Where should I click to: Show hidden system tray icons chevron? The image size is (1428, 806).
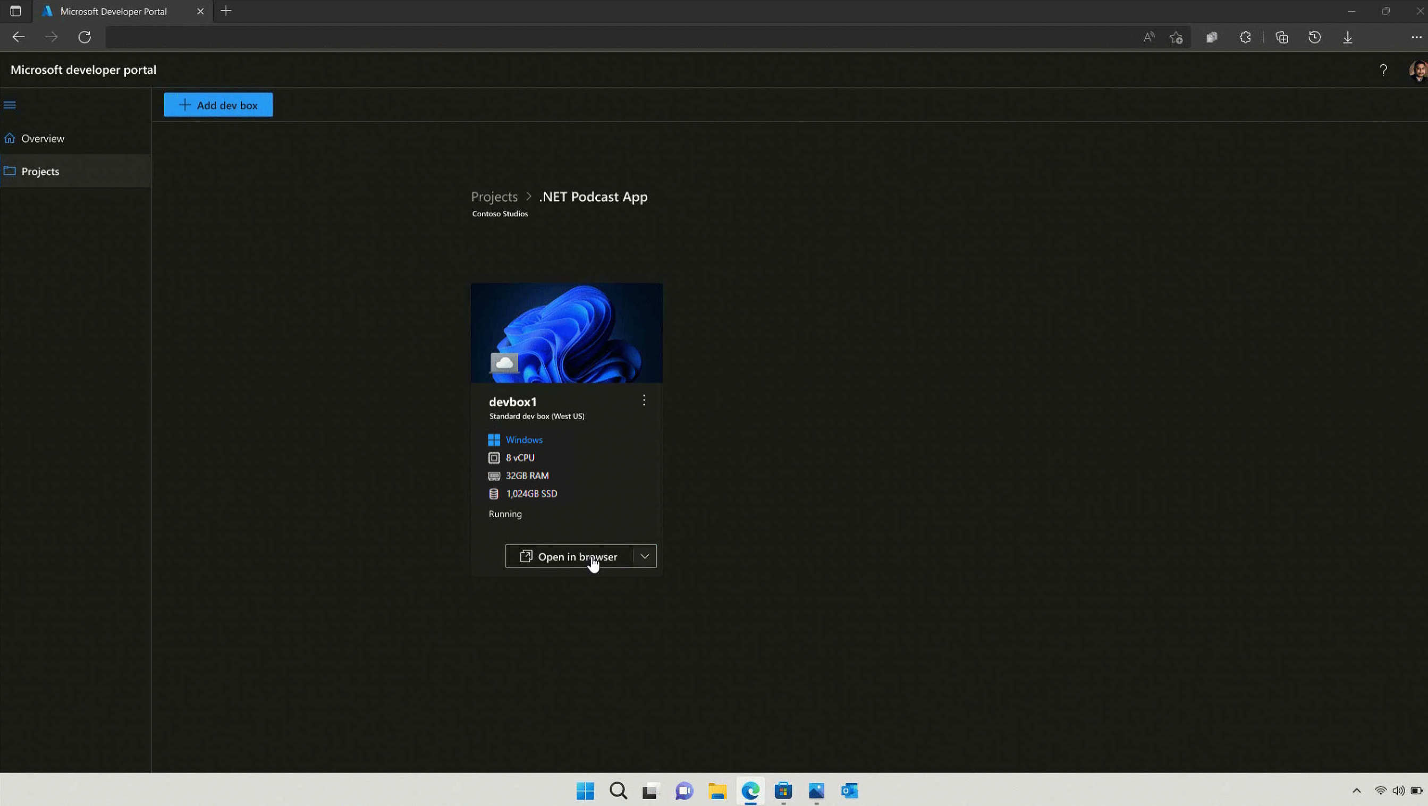[1356, 791]
